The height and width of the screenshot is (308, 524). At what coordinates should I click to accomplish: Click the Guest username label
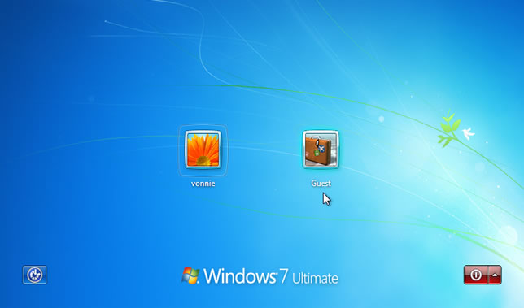click(x=321, y=183)
